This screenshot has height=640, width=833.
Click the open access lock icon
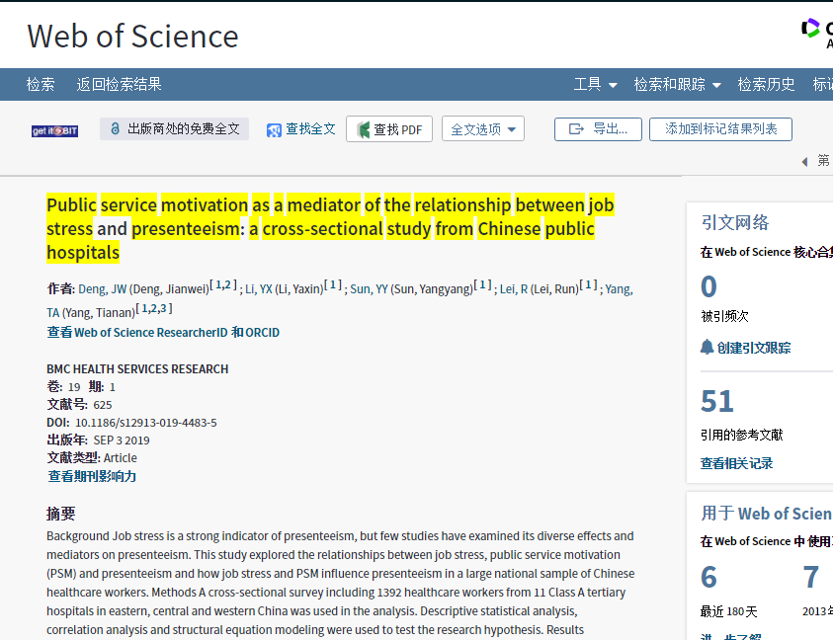(x=115, y=128)
